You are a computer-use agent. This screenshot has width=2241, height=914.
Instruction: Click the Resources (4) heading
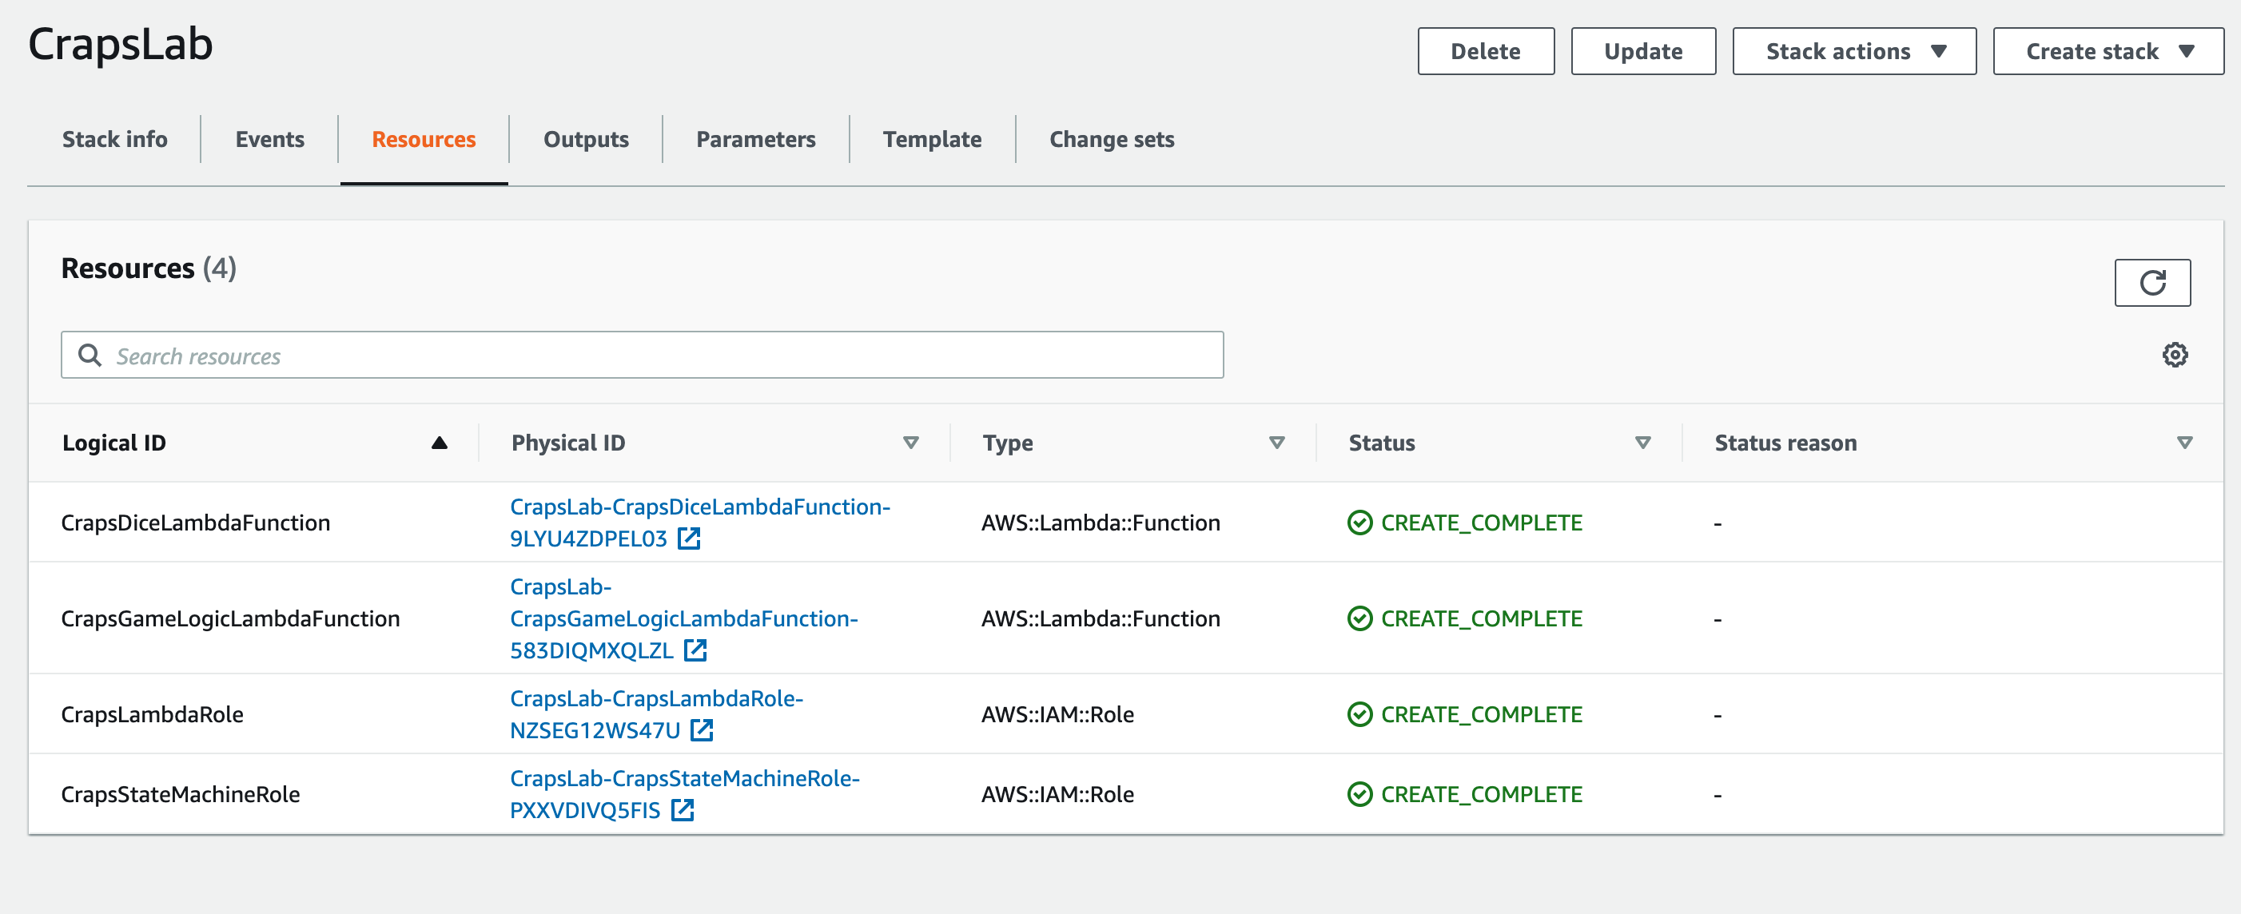[149, 268]
